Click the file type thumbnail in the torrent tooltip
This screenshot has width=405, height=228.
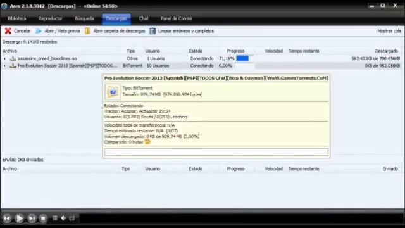click(x=113, y=92)
